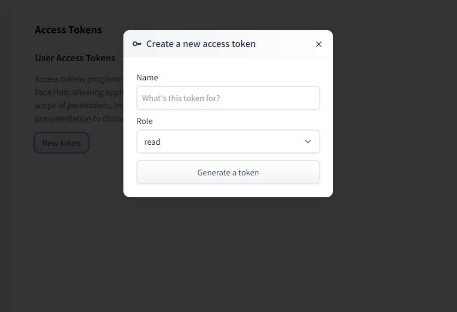
Task: Expand the Role chevron arrow
Action: tap(308, 142)
